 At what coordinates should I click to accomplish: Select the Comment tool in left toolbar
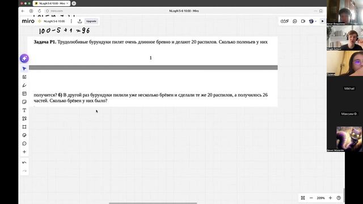point(24,143)
